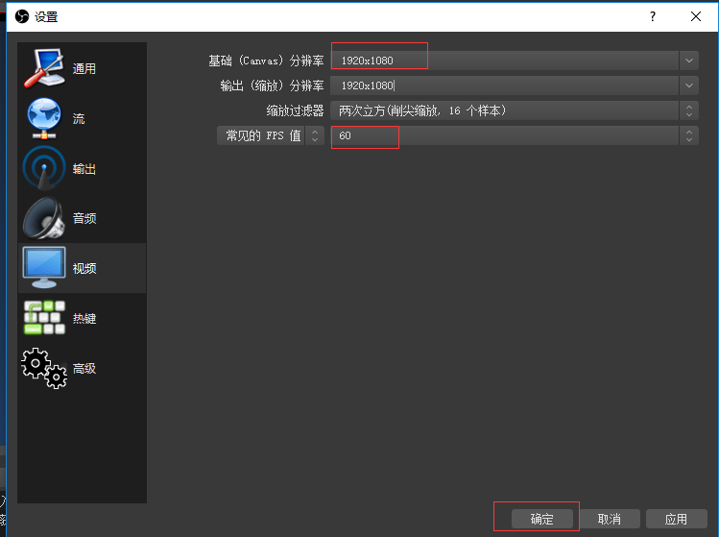Select the 视频 video monitor icon

(x=44, y=268)
